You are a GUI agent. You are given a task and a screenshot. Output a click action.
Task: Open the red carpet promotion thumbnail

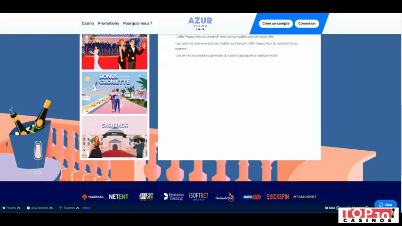114,52
